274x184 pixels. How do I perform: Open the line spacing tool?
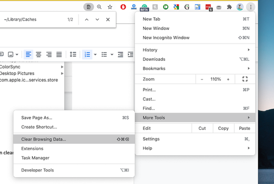tap(73, 54)
